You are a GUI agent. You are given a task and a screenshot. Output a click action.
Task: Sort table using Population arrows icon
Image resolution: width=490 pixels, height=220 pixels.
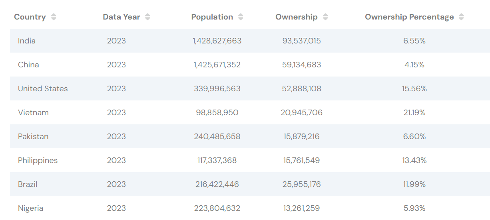tap(240, 17)
